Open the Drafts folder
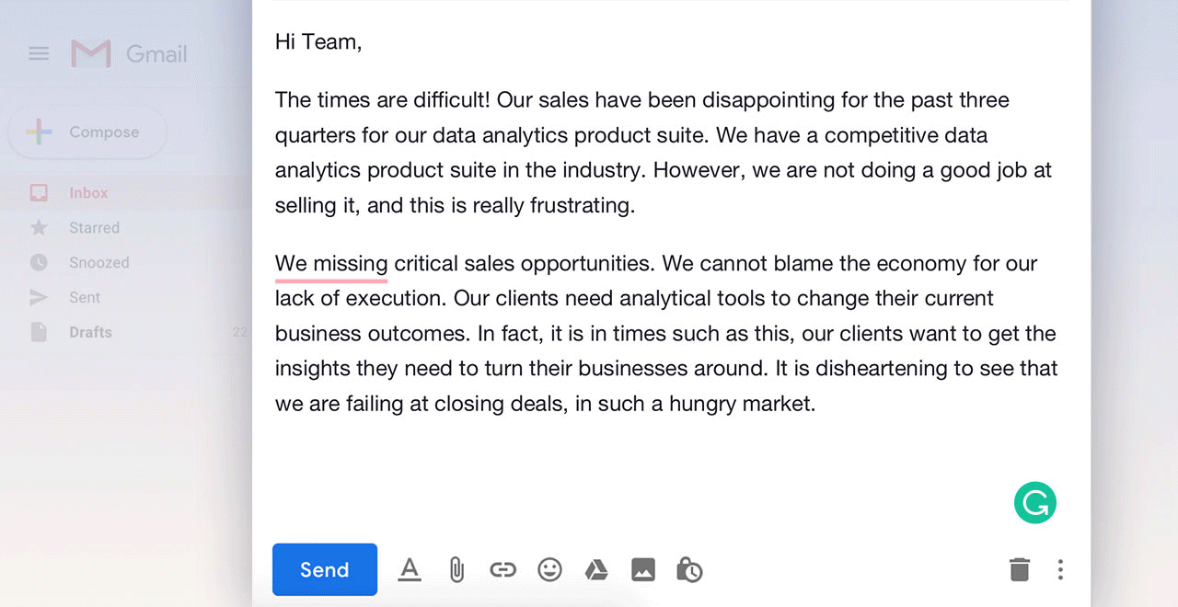Viewport: 1178px width, 607px height. click(x=90, y=333)
